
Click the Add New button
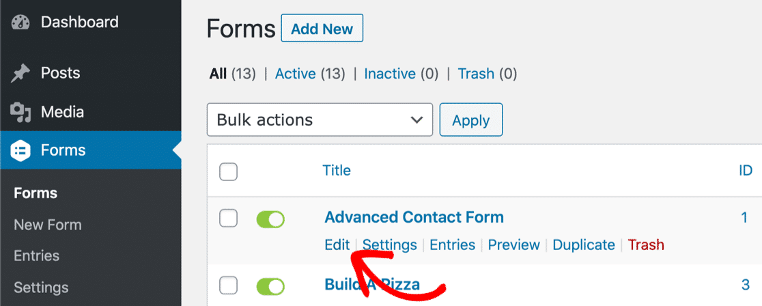[322, 29]
